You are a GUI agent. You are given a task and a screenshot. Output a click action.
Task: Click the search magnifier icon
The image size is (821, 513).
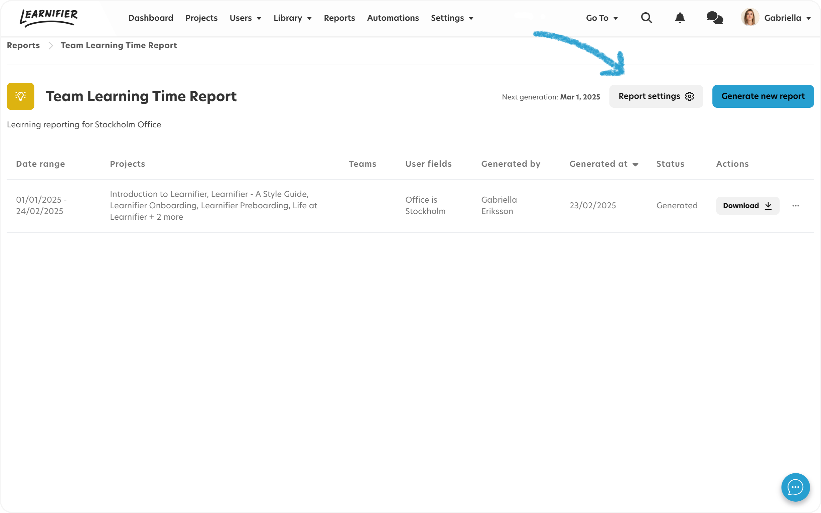point(647,18)
